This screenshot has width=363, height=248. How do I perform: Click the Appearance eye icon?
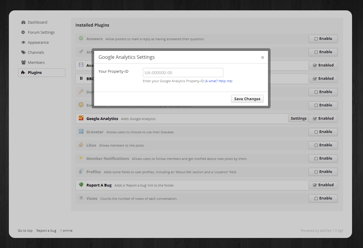(x=23, y=43)
